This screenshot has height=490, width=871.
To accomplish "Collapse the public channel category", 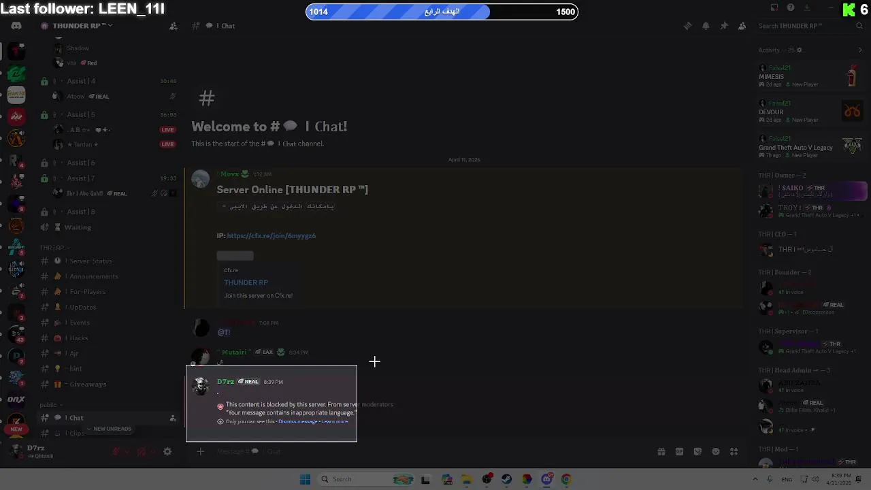I will [x=50, y=404].
